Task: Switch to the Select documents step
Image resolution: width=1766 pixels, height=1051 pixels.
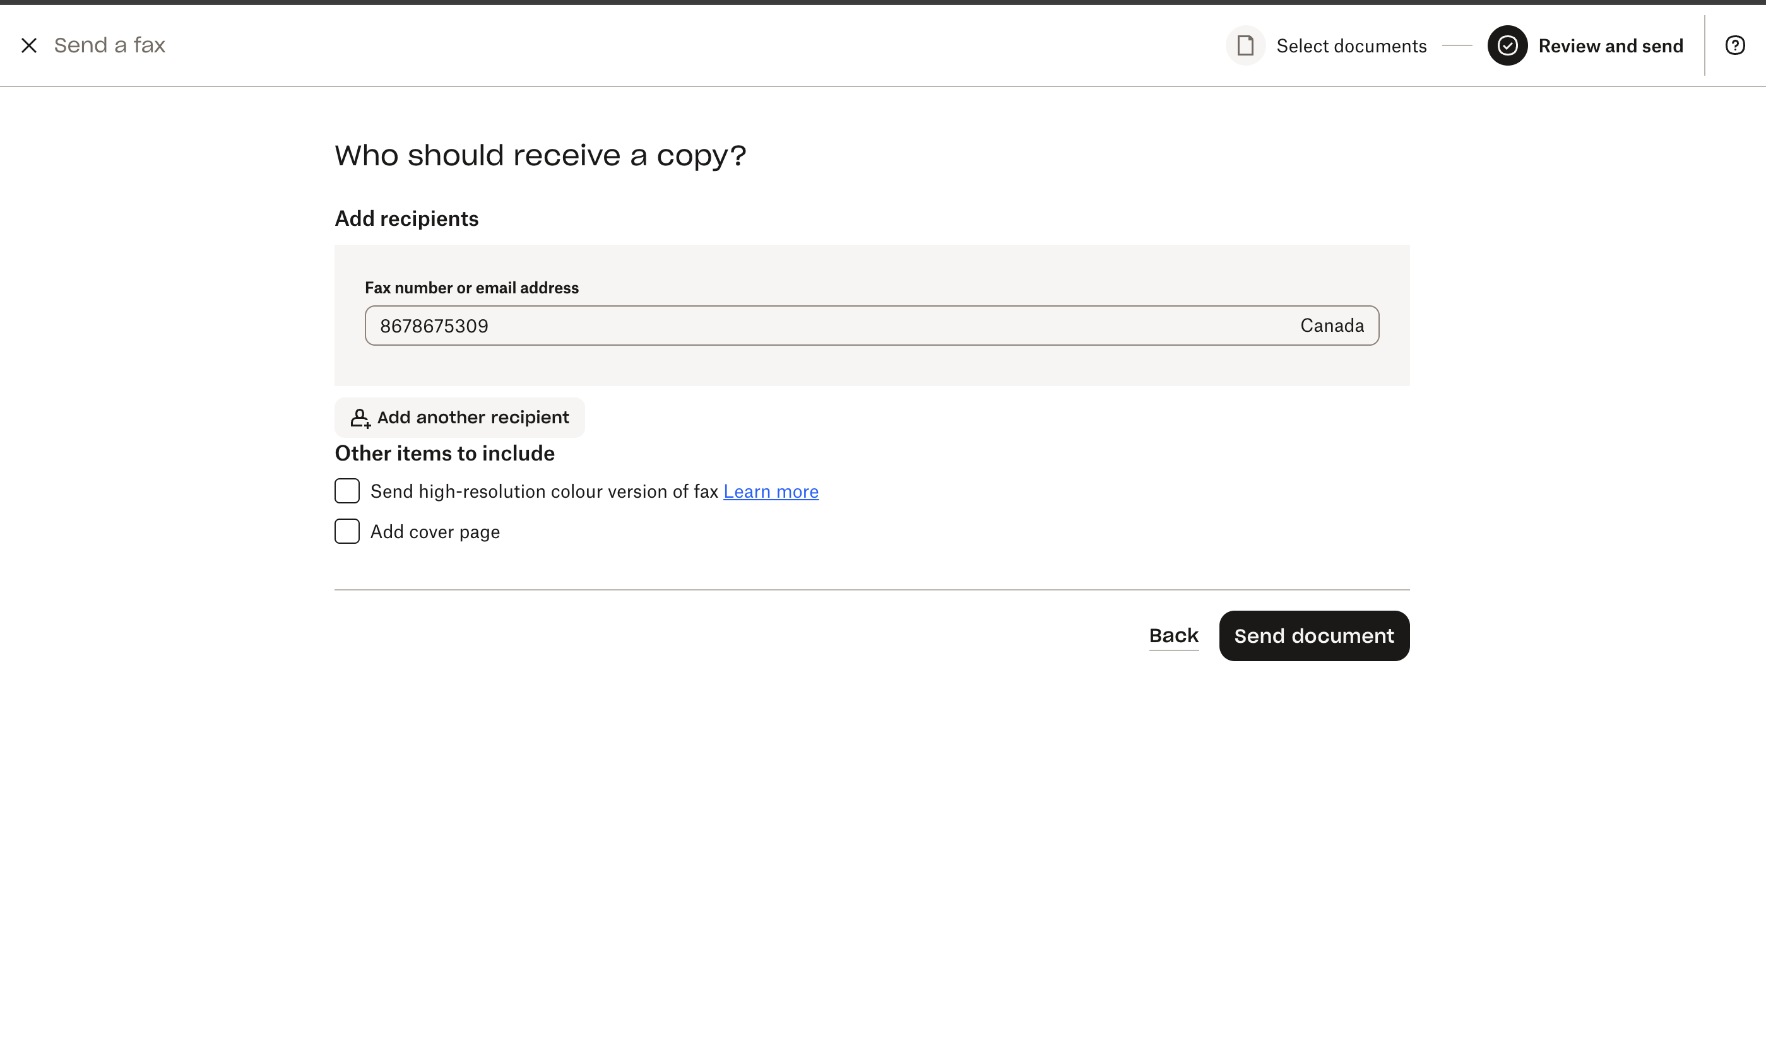Action: click(x=1351, y=45)
